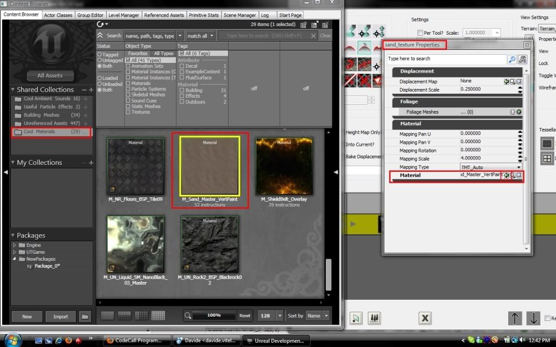
Task: Click the foliage layer icon at bottom
Action: click(x=375, y=318)
